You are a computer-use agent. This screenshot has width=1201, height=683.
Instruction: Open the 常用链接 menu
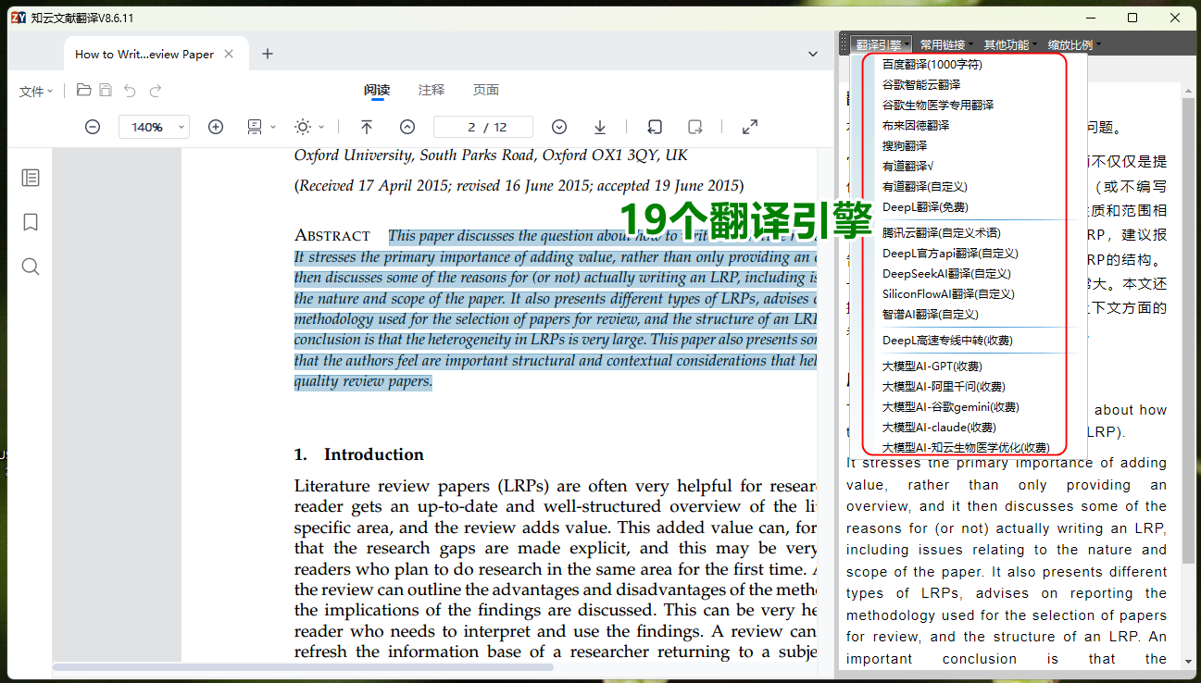point(945,44)
